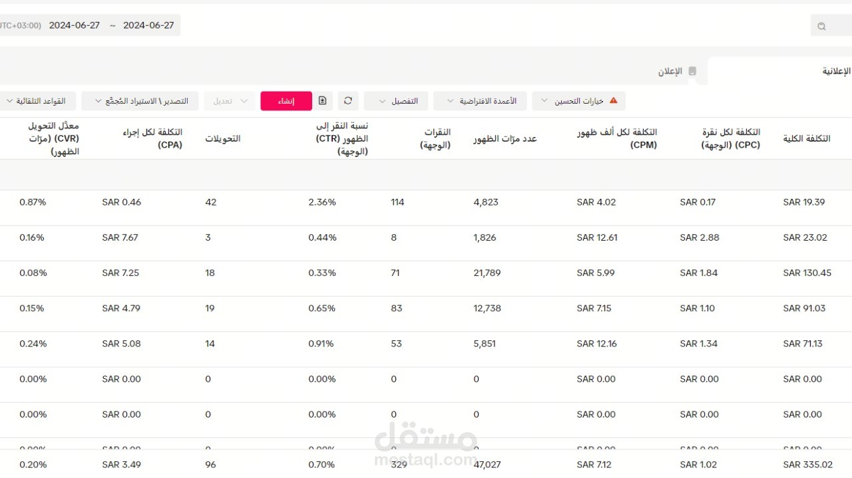Image resolution: width=852 pixels, height=478 pixels.
Task: Click CPC value SAR 2.88
Action: coord(700,237)
